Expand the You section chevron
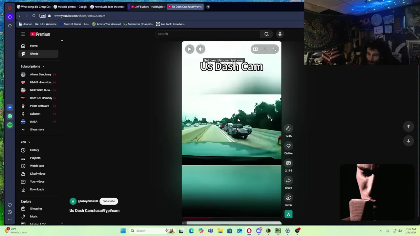 (x=29, y=142)
